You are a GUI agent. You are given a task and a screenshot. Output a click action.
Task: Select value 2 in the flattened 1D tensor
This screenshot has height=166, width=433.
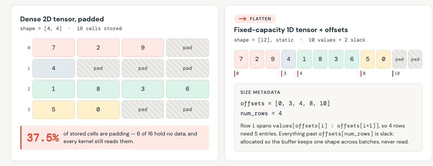(x=257, y=59)
